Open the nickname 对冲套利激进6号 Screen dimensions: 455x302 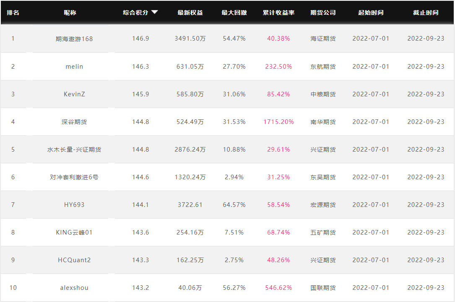pos(74,177)
